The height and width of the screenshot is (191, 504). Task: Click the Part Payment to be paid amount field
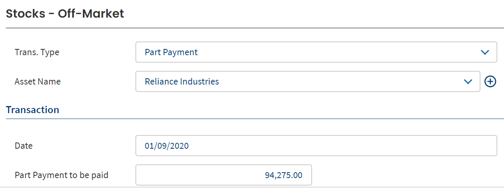click(224, 175)
